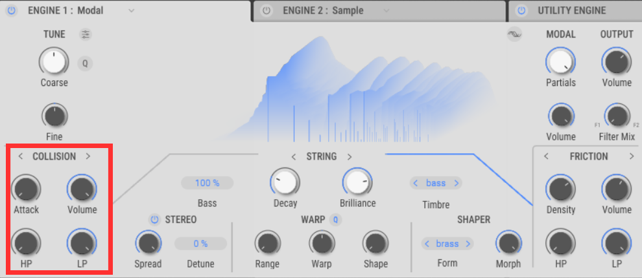Click the Stereo Spread knob
Screen dimensions: 642x278
point(148,243)
